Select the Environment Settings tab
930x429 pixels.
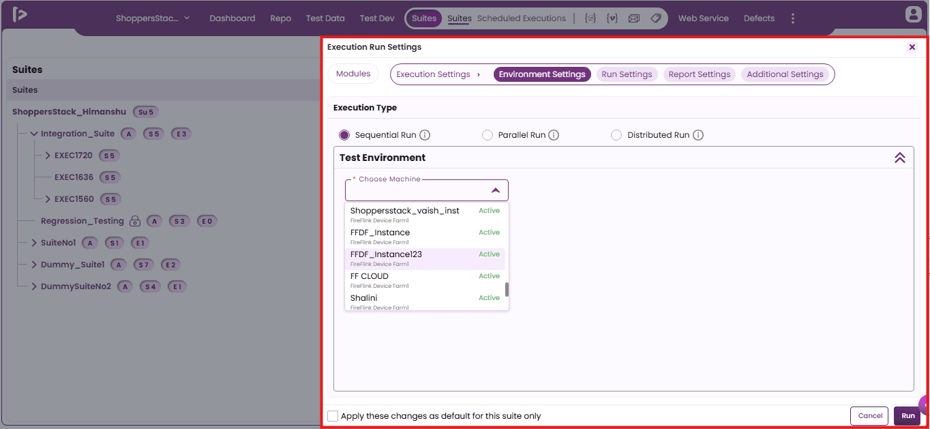click(542, 74)
